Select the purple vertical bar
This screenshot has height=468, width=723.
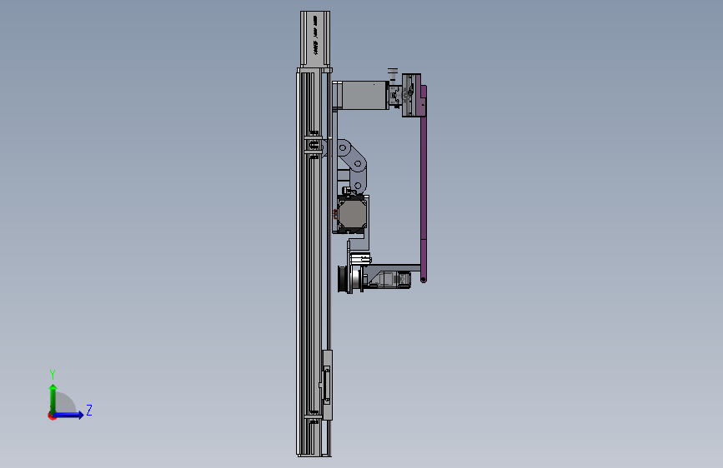424,184
